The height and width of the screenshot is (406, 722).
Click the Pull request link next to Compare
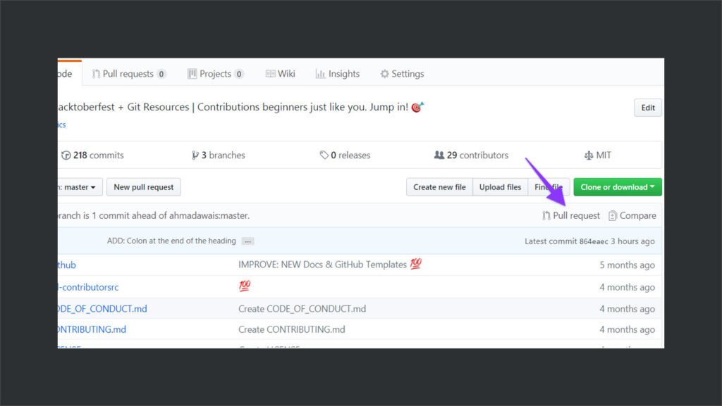[571, 215]
